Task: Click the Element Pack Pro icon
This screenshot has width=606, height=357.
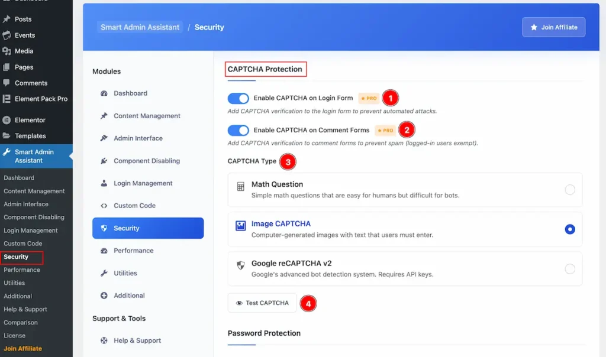Action: point(7,99)
